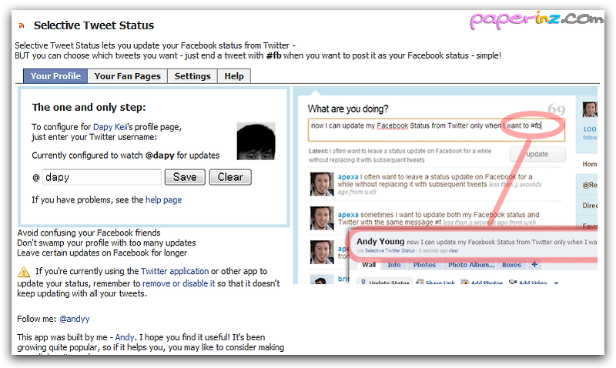616x368 pixels.
Task: Click the 'The one and only step:' heading
Action: click(89, 107)
